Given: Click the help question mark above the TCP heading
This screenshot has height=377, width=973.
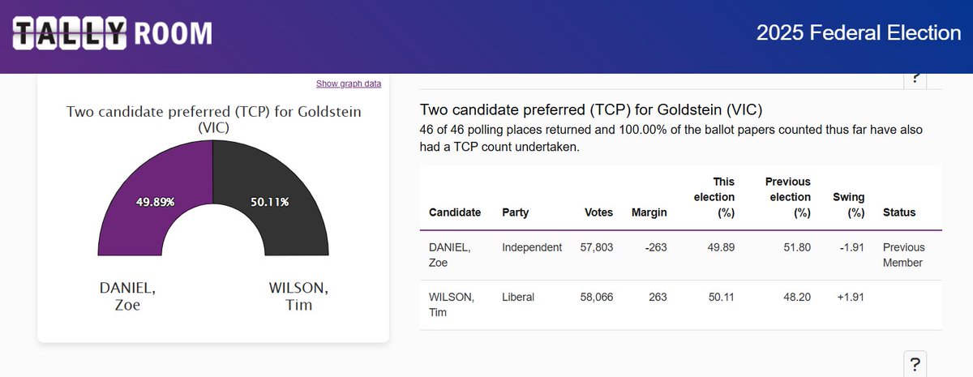Looking at the screenshot, I should pos(915,78).
